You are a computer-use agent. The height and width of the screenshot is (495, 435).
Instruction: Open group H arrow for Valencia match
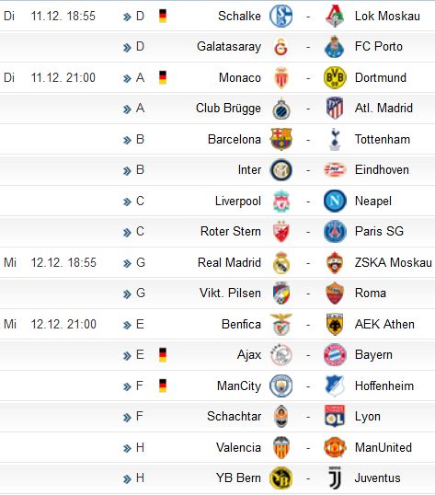[x=127, y=448]
